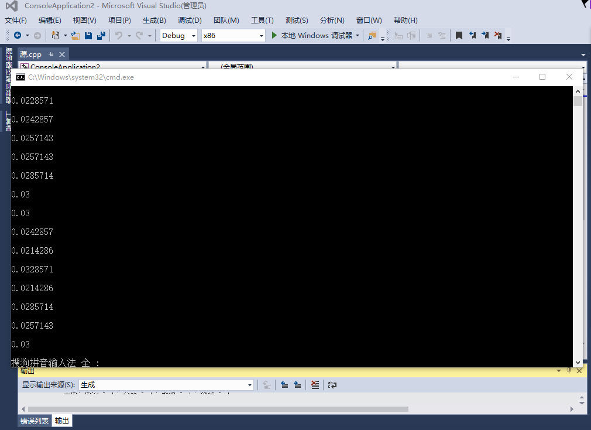Open the Undo history dropdown arrow
591x430 pixels.
tap(129, 36)
